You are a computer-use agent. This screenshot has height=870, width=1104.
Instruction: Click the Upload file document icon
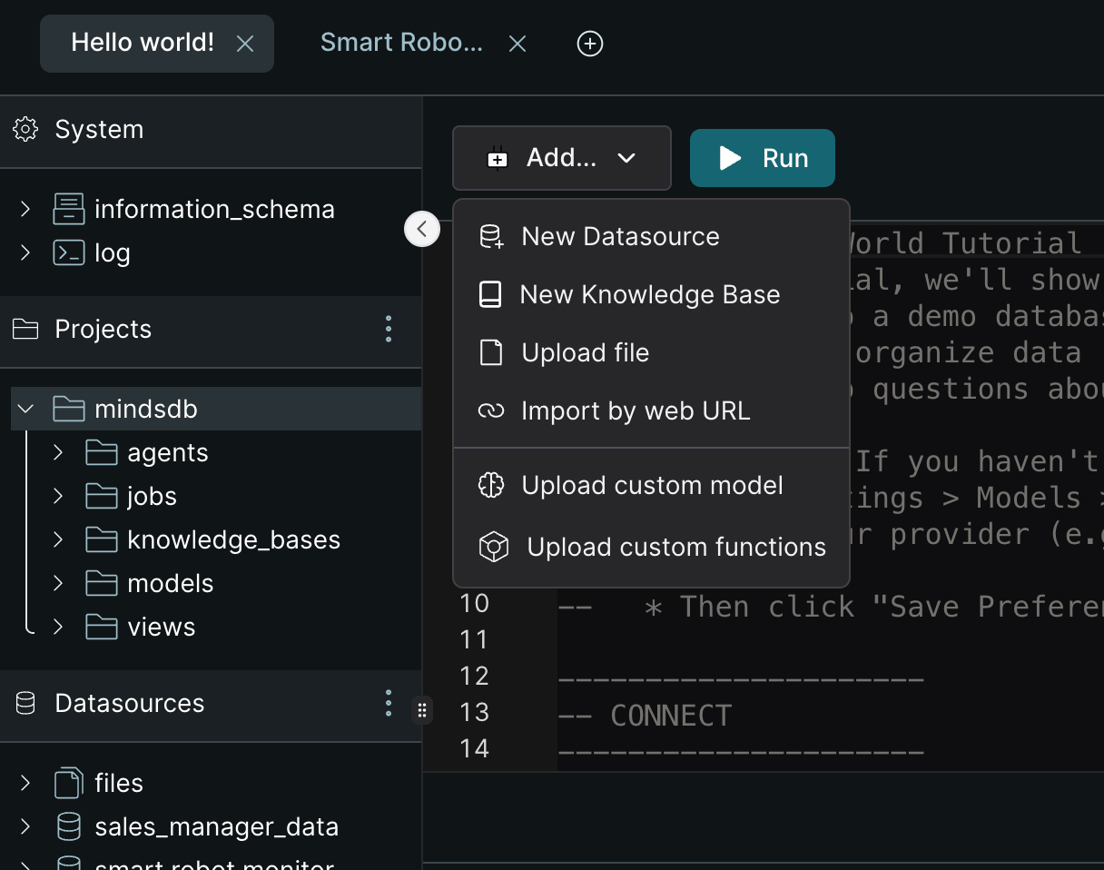point(490,352)
